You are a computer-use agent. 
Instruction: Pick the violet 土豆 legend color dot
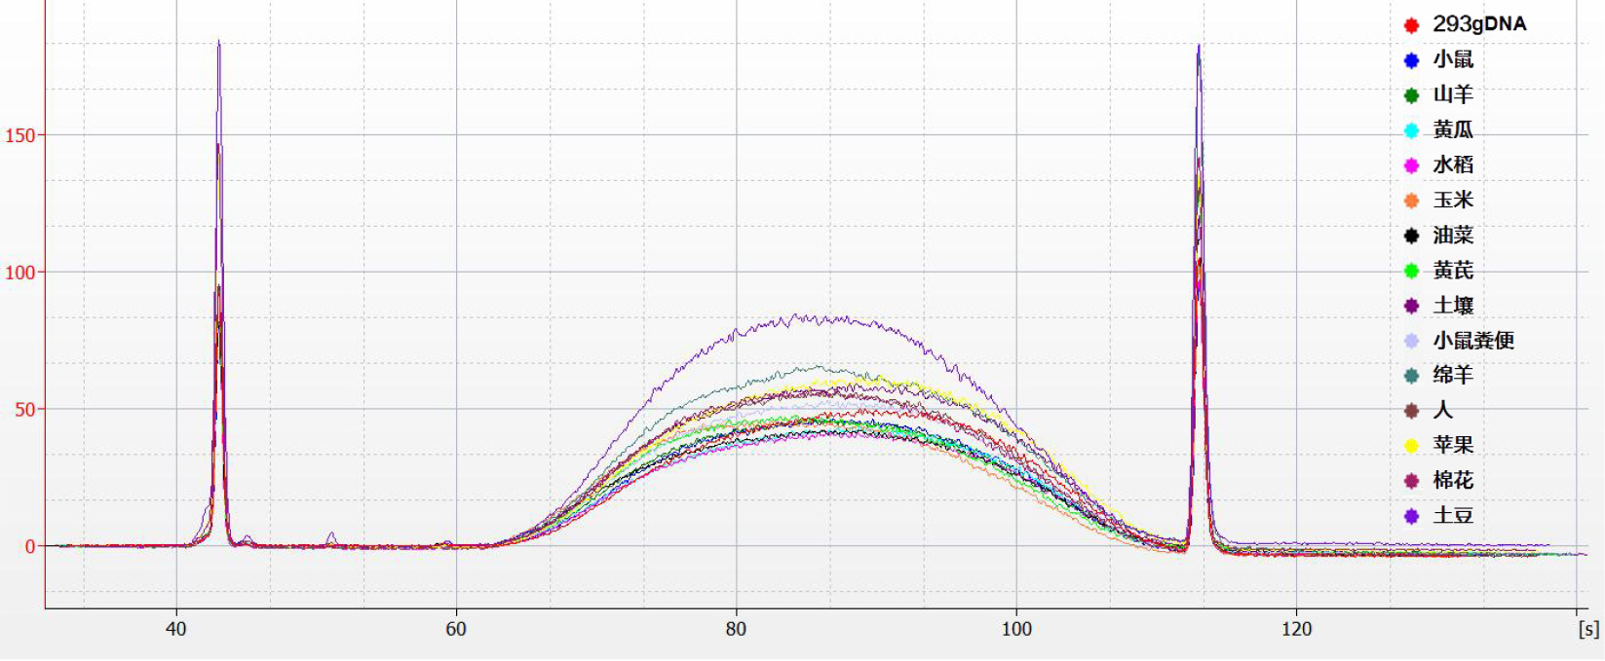[x=1411, y=516]
